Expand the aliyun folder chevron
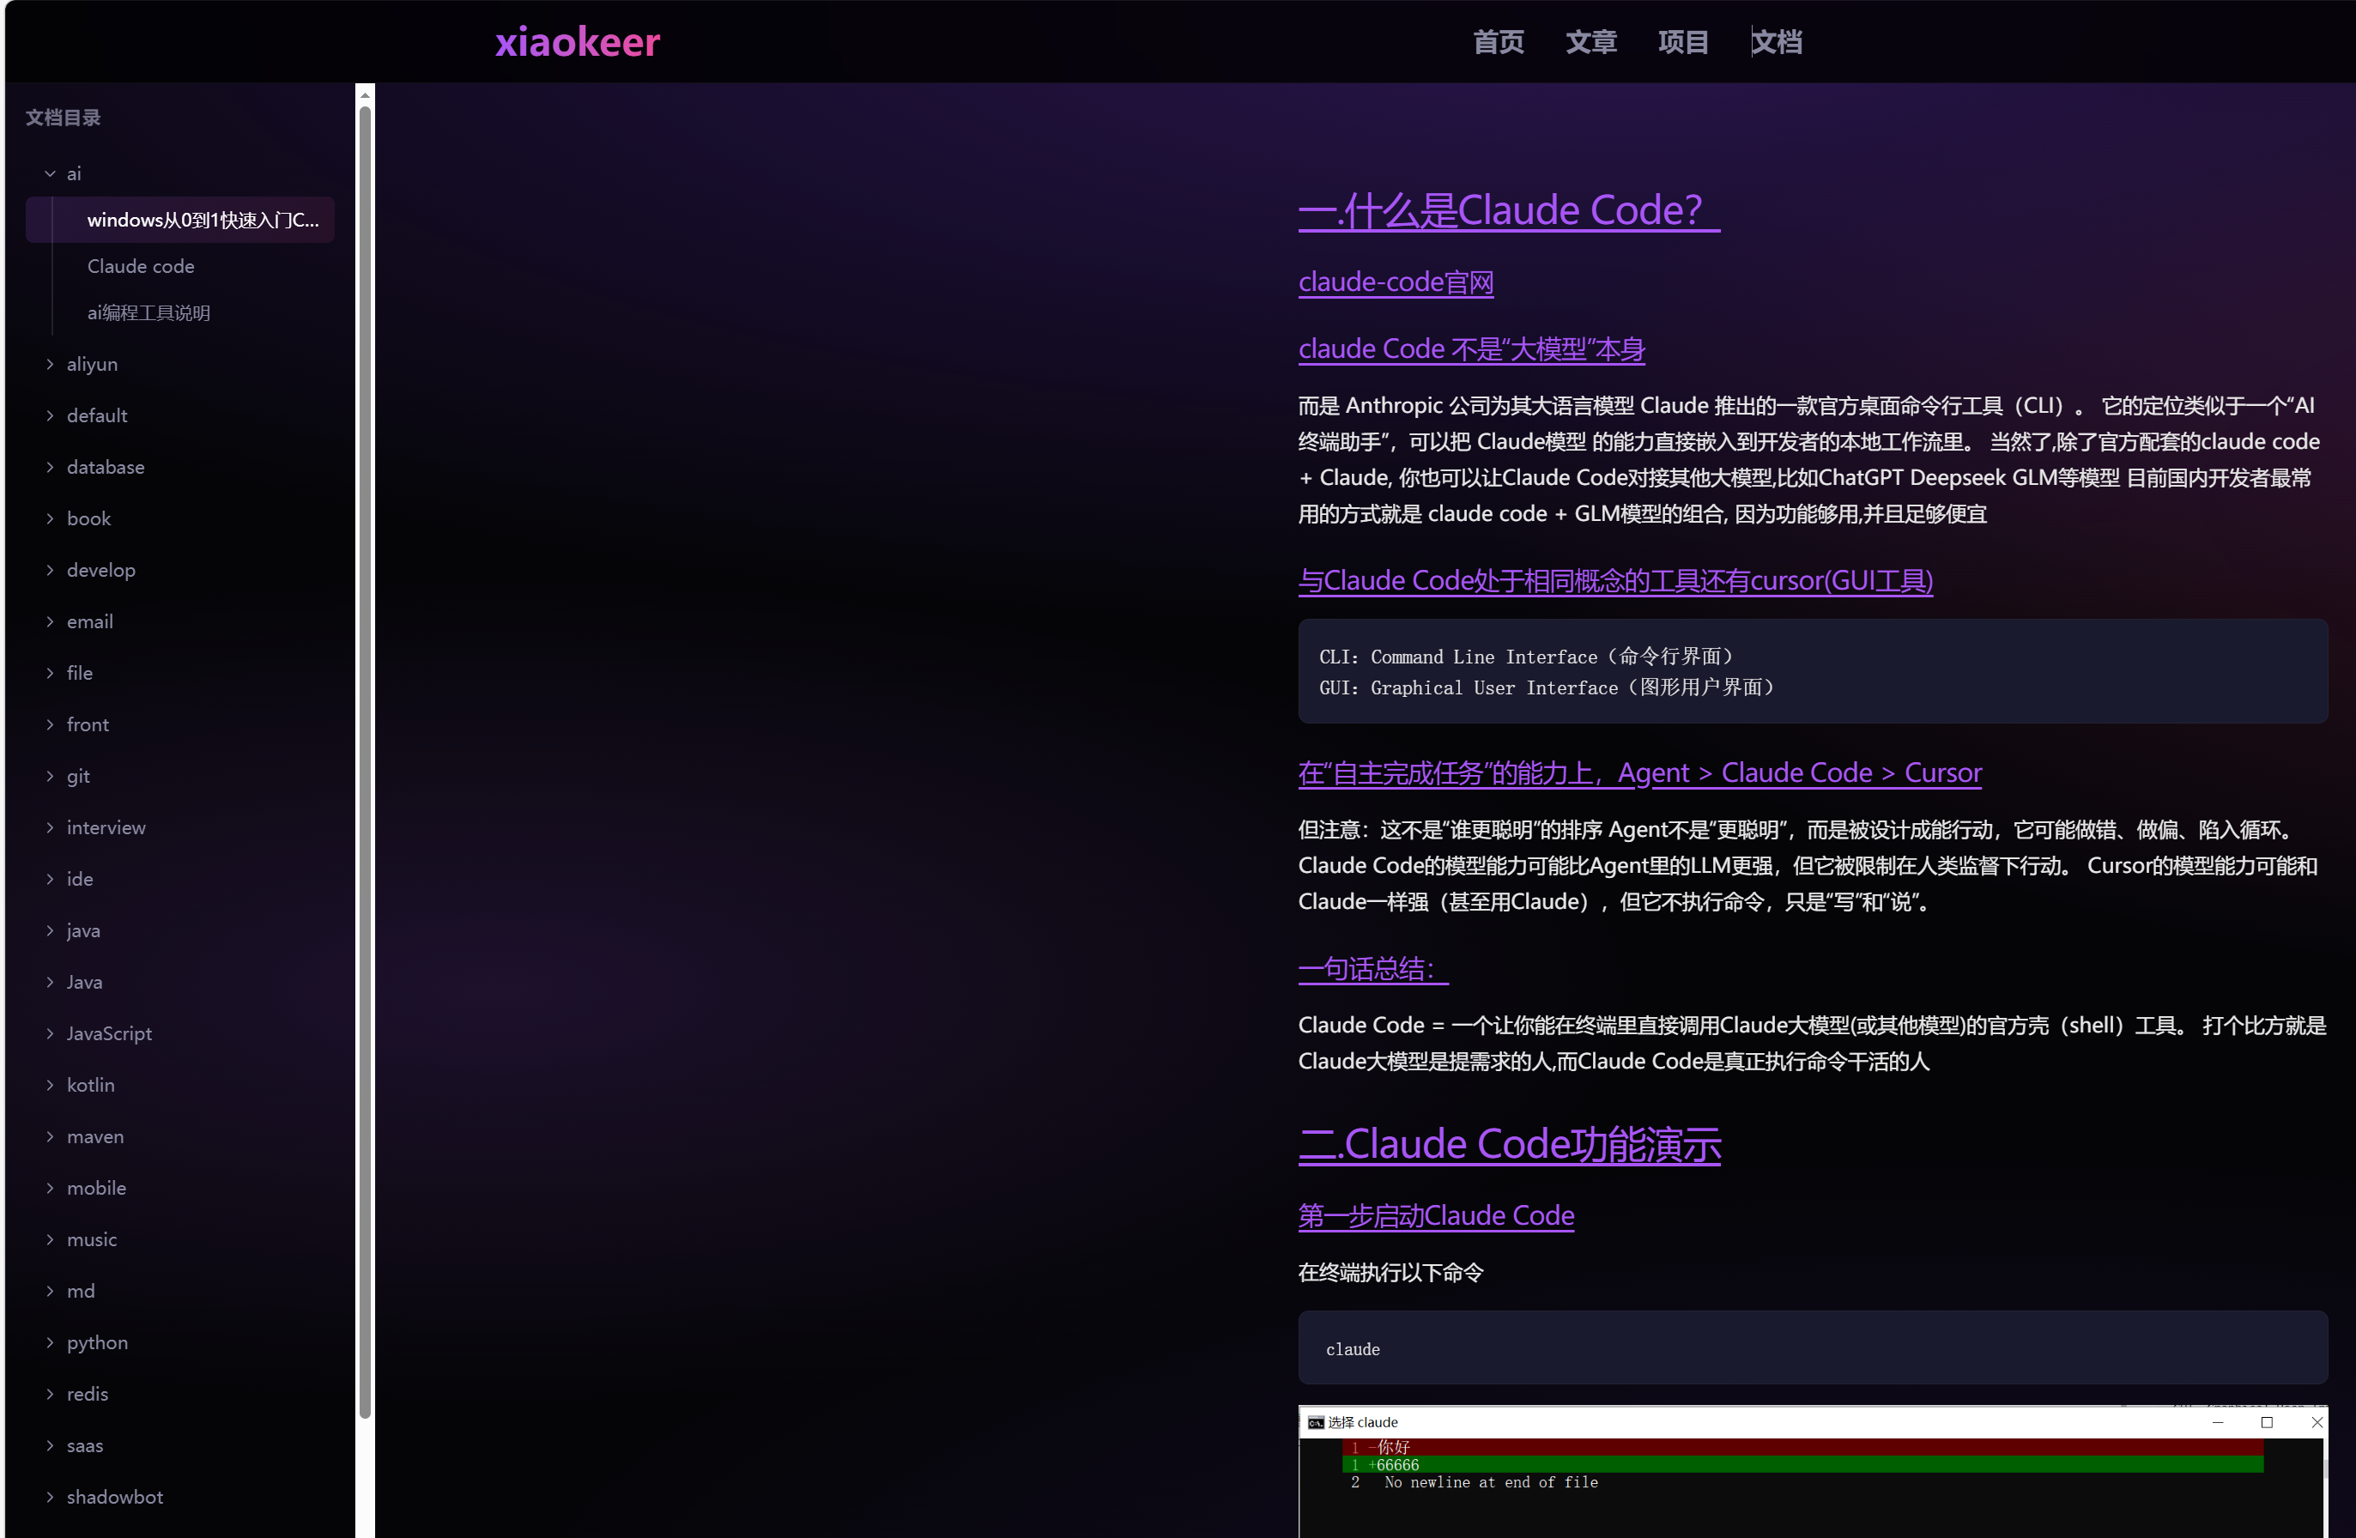The image size is (2356, 1538). pyautogui.click(x=50, y=364)
